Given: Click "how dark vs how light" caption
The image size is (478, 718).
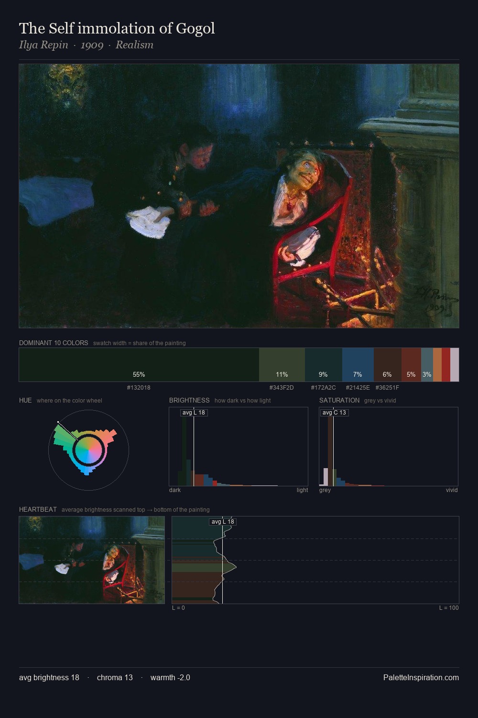Looking at the screenshot, I should 242,401.
